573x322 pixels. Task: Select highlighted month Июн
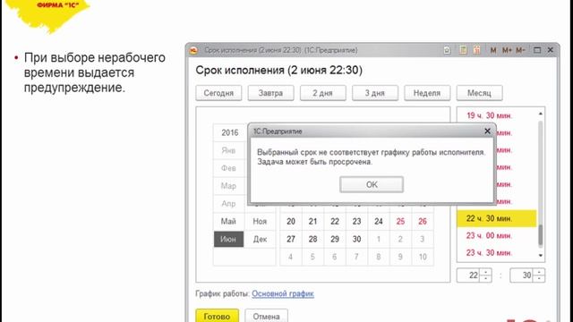(228, 239)
